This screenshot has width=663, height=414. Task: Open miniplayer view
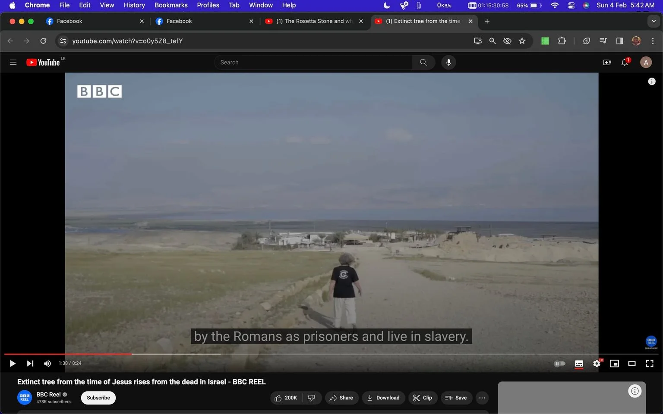(614, 364)
